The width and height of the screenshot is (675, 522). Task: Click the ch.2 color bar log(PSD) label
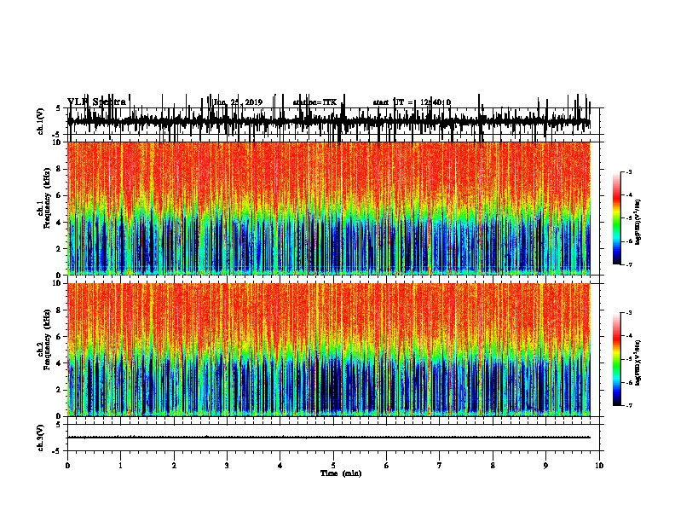(637, 362)
